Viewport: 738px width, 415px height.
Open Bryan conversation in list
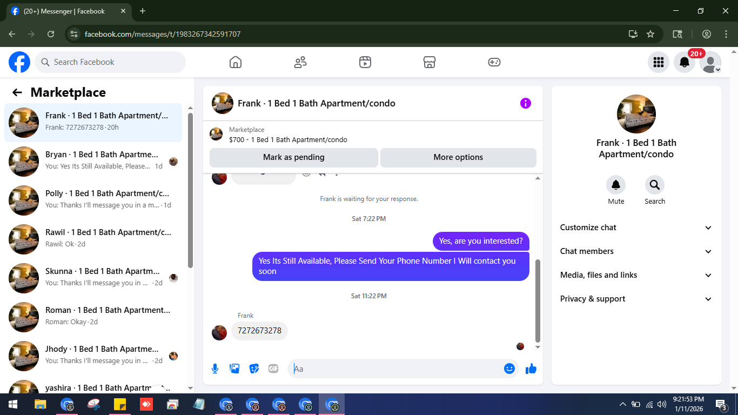pos(93,162)
